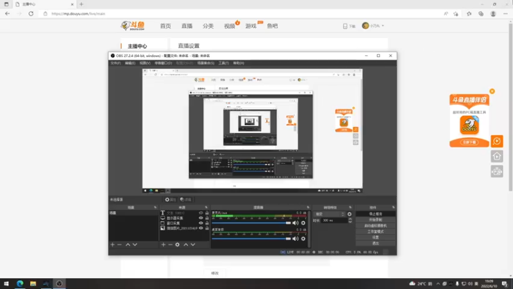
Task: Click the 工作室模式 button
Action: (x=376, y=232)
